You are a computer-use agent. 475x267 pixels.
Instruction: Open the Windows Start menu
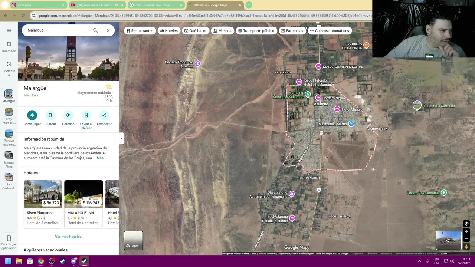[8, 261]
